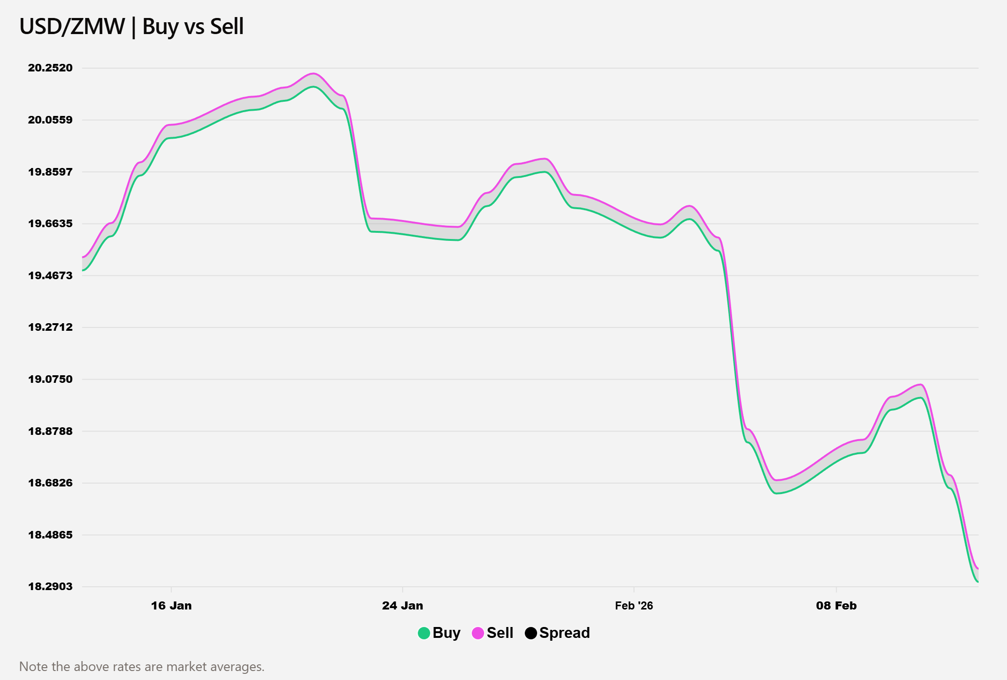Click the 20.0559 y-axis value label
Image resolution: width=1007 pixels, height=680 pixels.
pyautogui.click(x=51, y=120)
